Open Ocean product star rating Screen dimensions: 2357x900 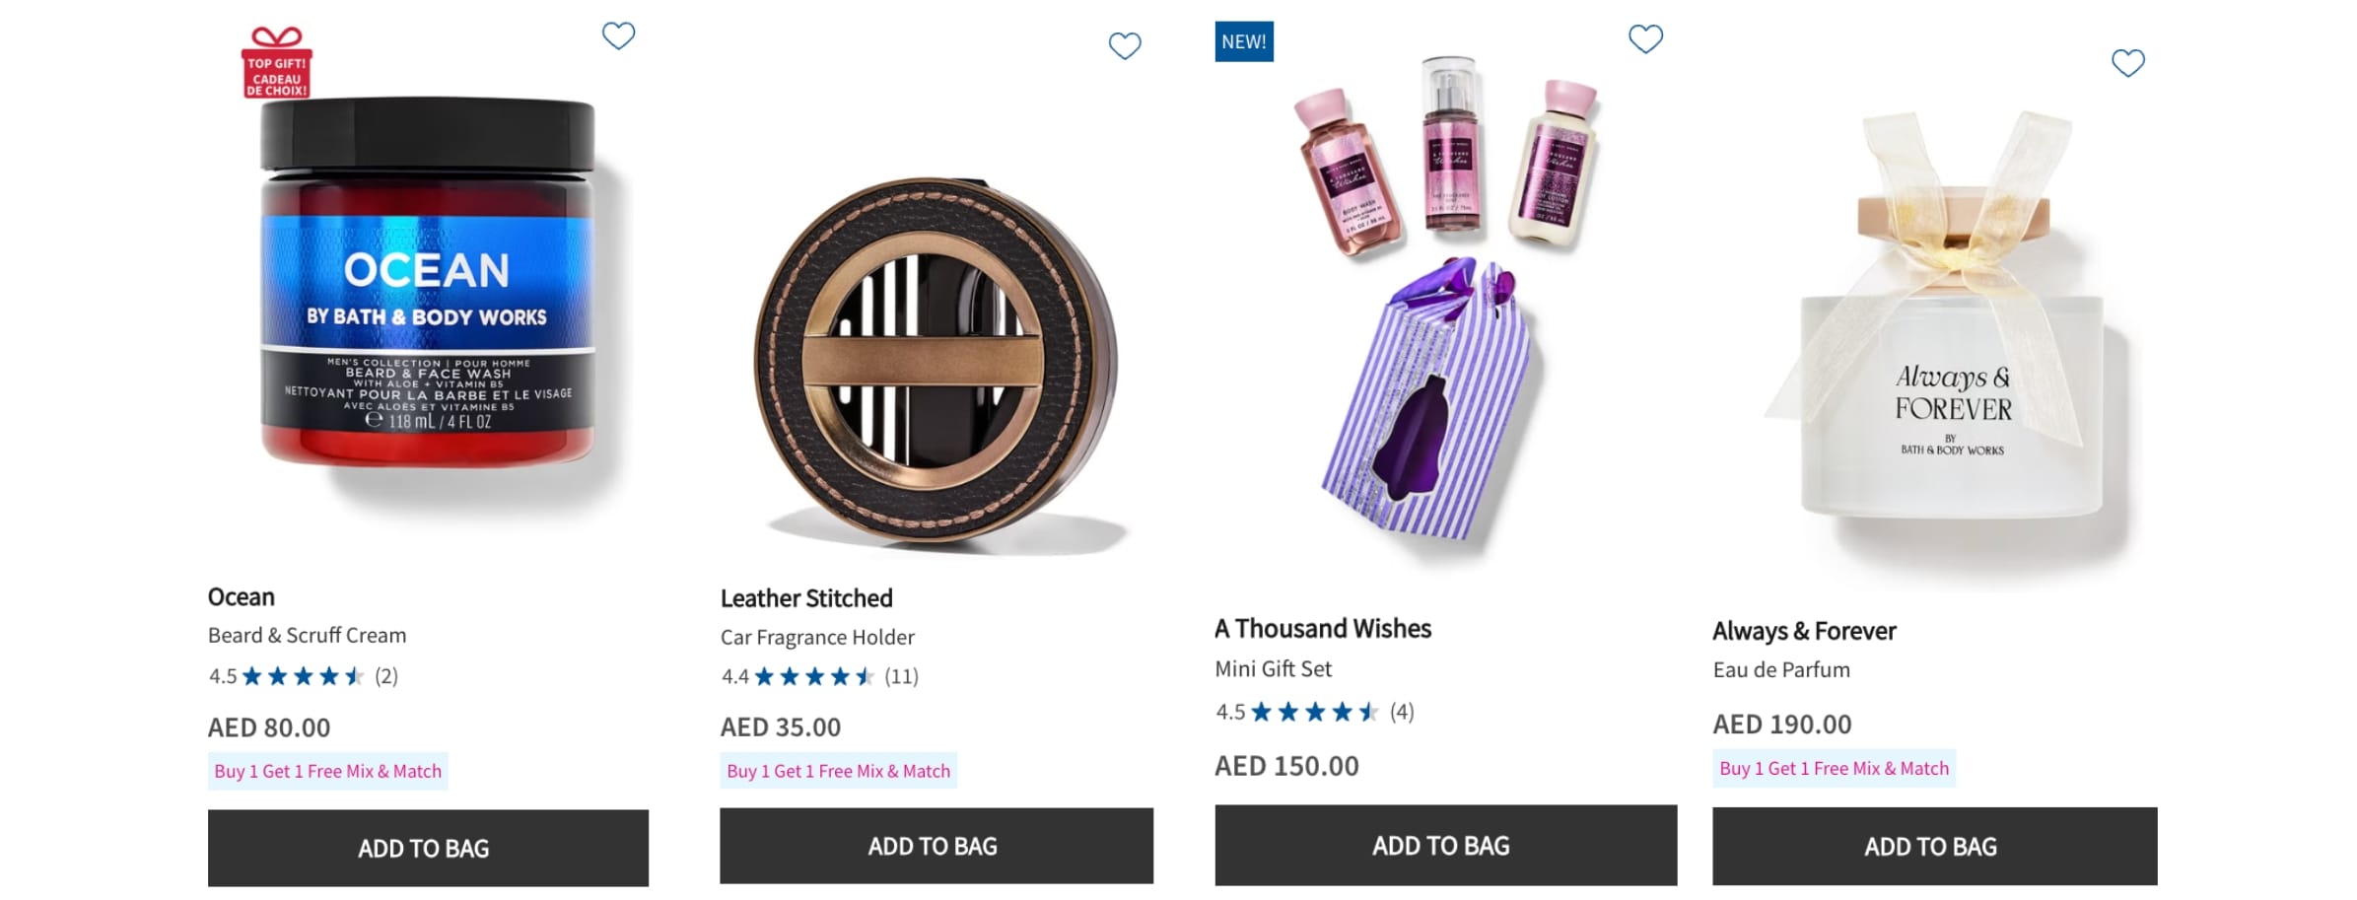tap(304, 676)
